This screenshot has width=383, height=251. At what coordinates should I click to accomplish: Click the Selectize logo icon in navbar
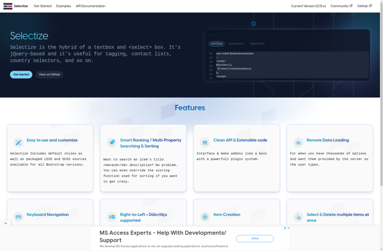point(8,6)
